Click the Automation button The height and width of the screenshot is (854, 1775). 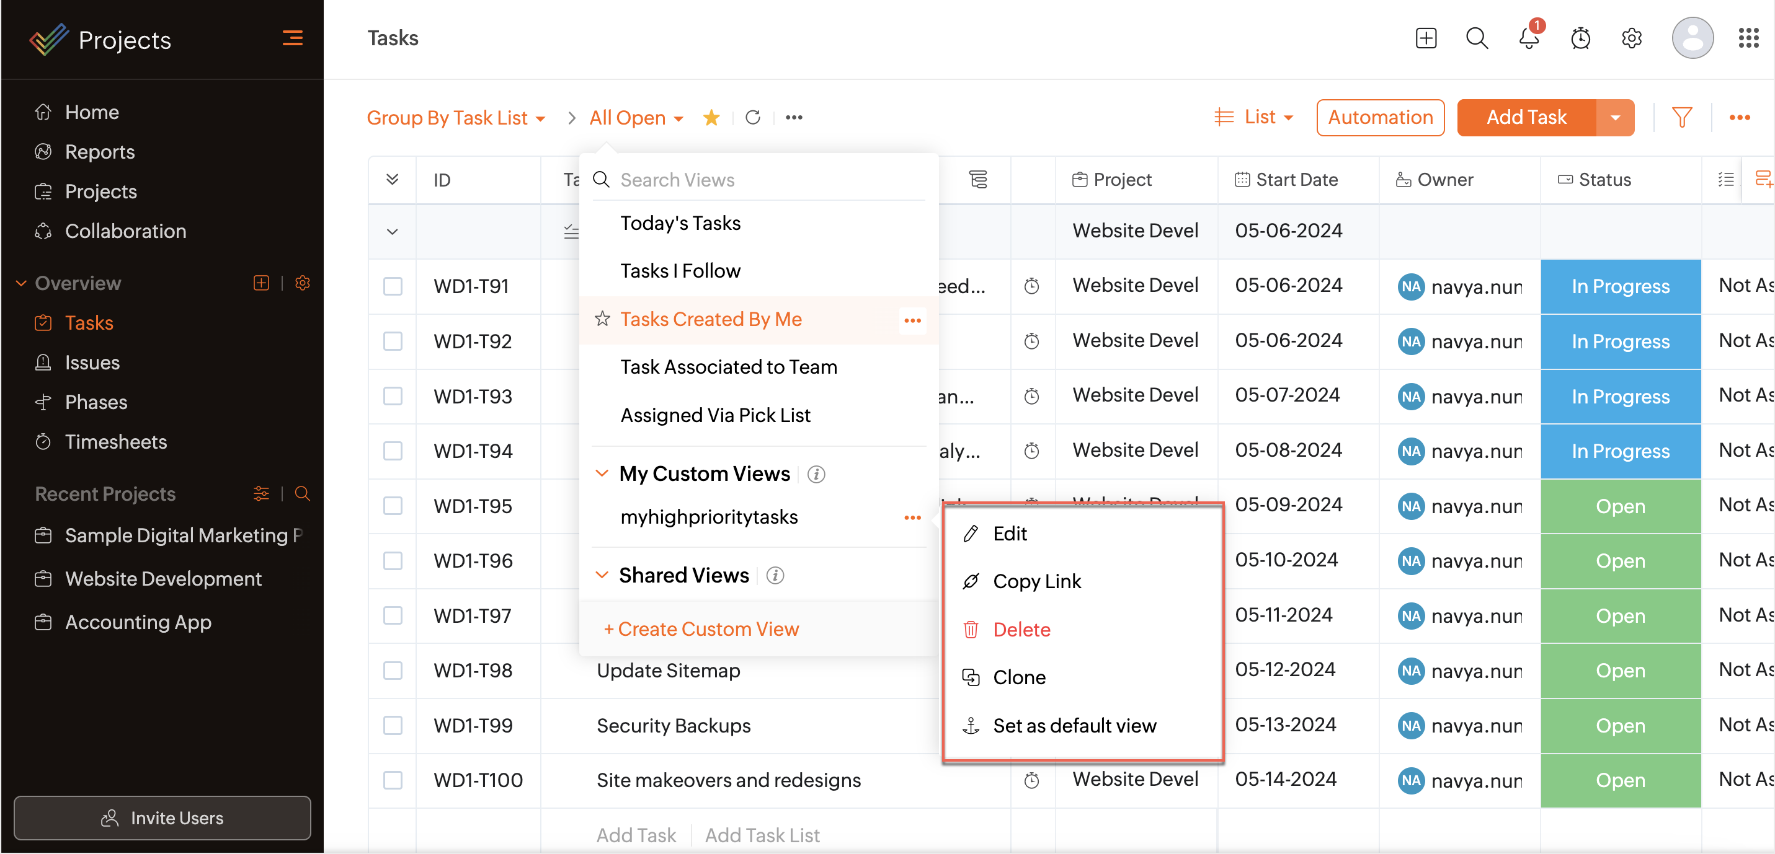[x=1380, y=118]
